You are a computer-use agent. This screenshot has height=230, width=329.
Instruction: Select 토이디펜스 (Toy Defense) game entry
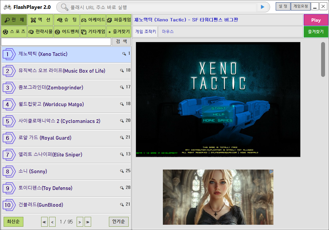66,188
